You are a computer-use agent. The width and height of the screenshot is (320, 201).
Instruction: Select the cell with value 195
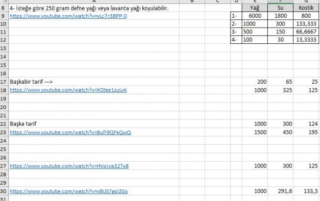click(306, 132)
